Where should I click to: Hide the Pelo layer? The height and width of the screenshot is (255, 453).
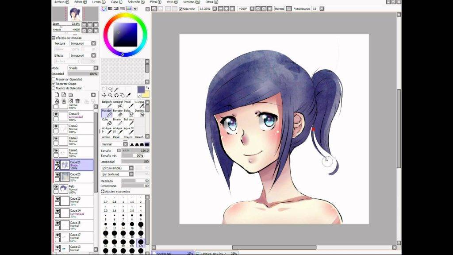[x=56, y=187]
